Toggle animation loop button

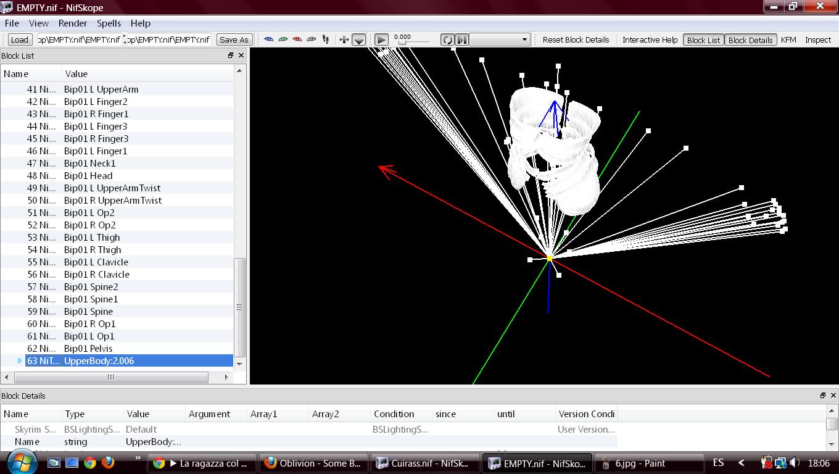click(x=447, y=40)
